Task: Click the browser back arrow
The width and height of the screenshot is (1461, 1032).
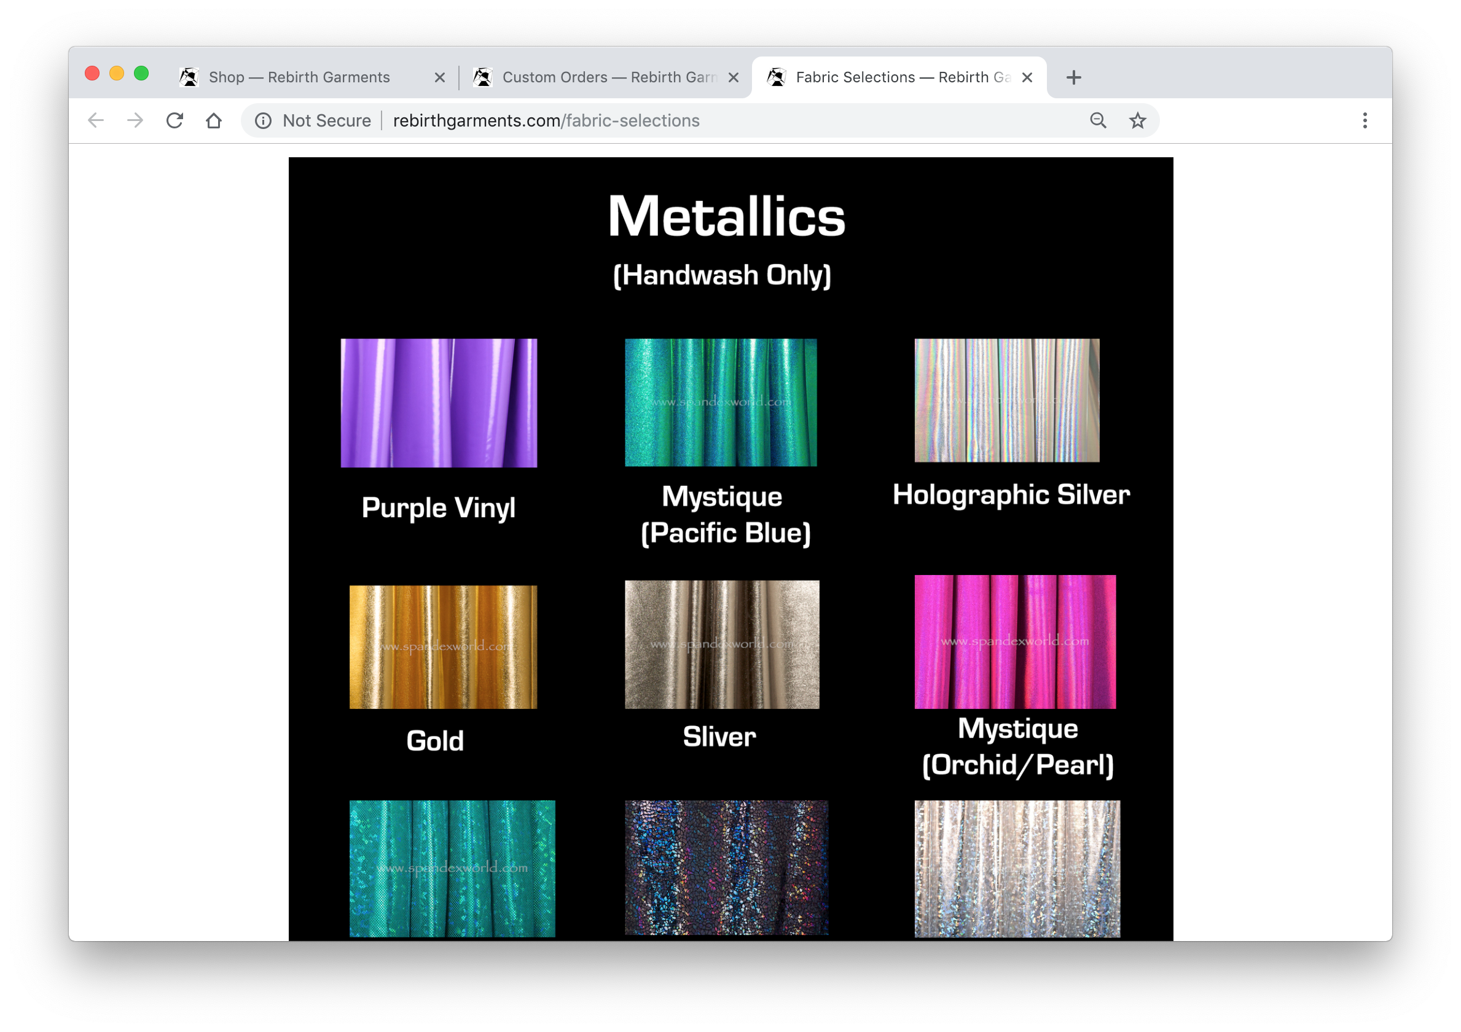Action: [95, 120]
